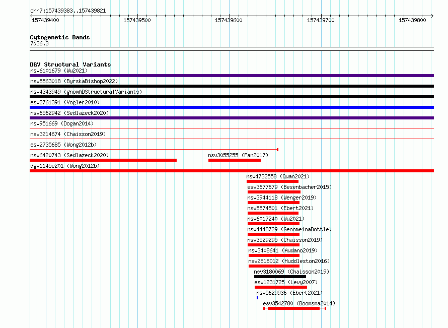Open nsv3944118 (Wenger2019) label

click(282, 198)
